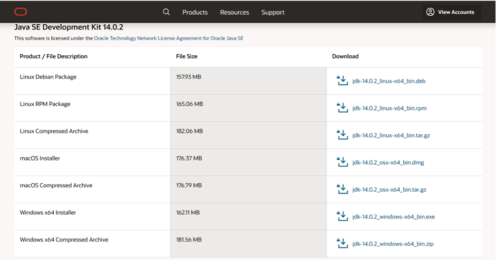Click the View Accounts user icon
Image resolution: width=496 pixels, height=260 pixels.
click(x=430, y=12)
